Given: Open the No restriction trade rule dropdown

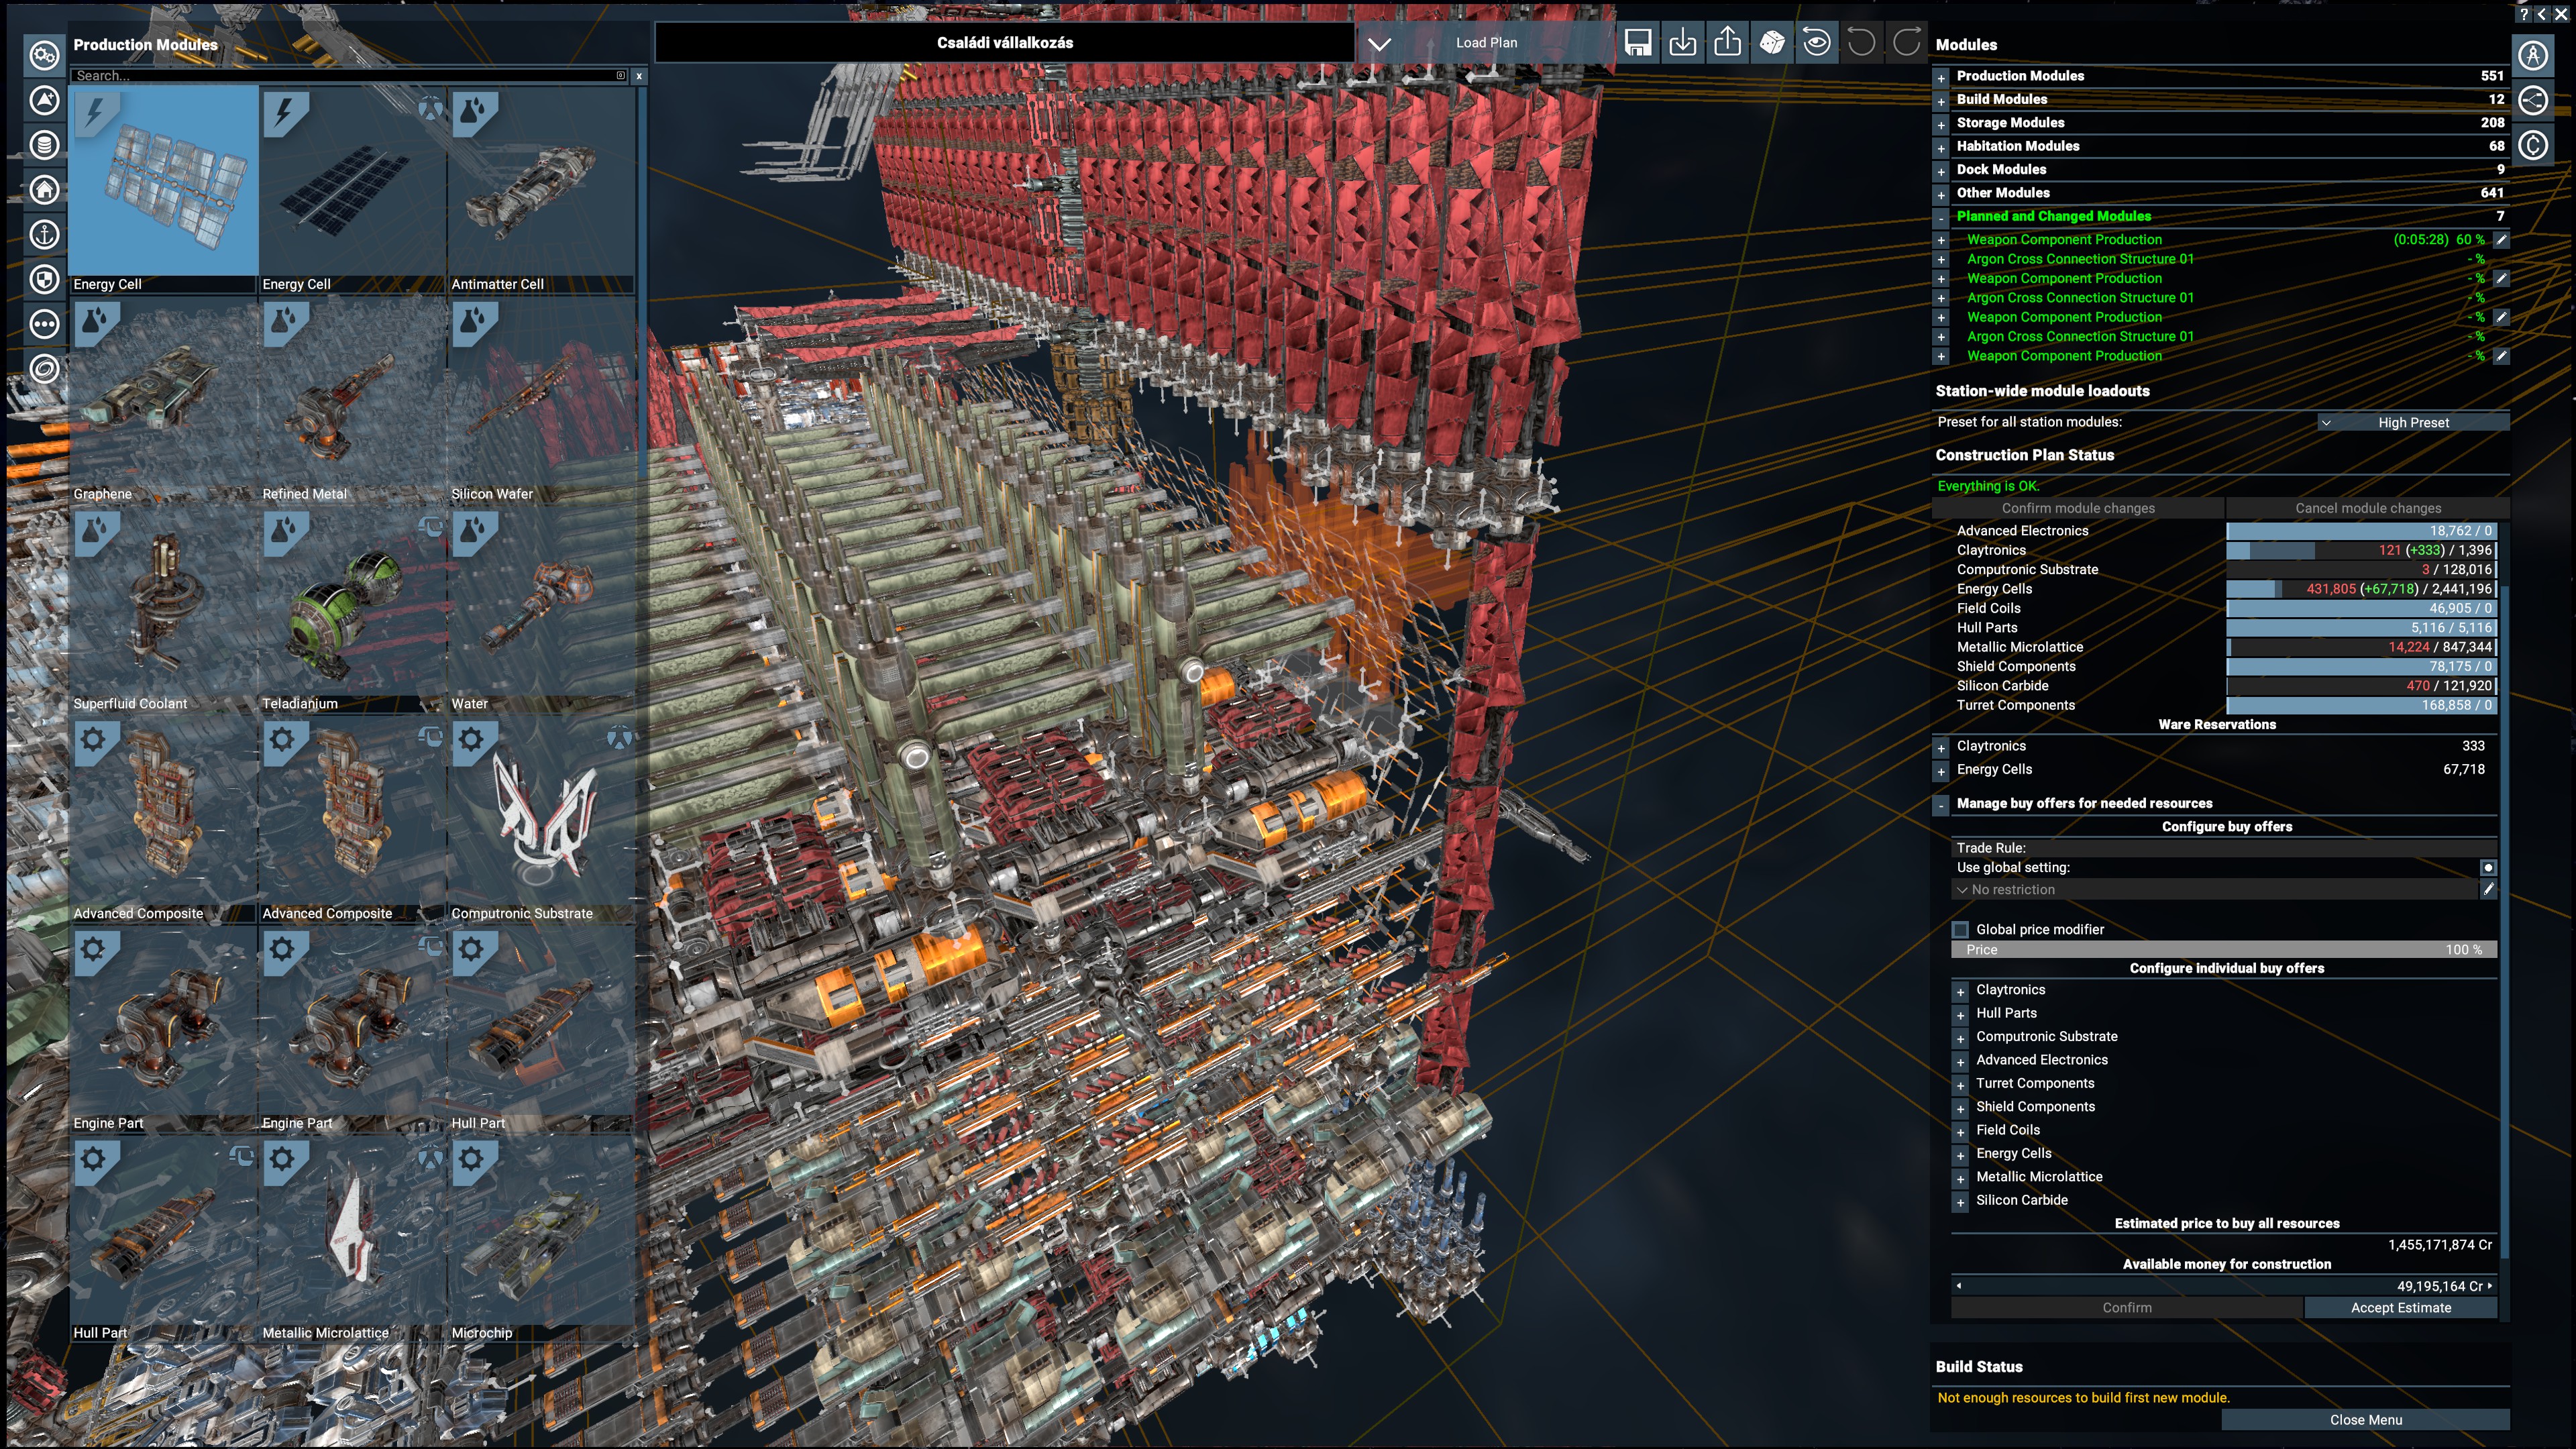Looking at the screenshot, I should [2214, 890].
